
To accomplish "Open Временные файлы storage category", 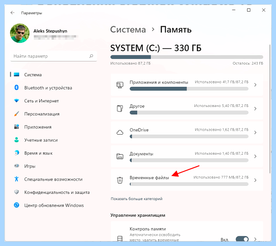I will point(187,180).
